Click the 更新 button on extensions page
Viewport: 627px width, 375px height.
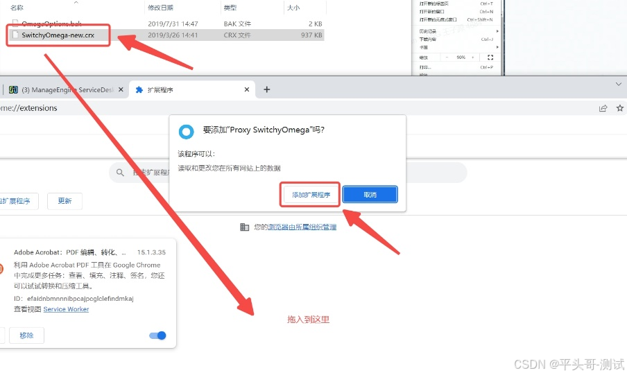click(65, 201)
